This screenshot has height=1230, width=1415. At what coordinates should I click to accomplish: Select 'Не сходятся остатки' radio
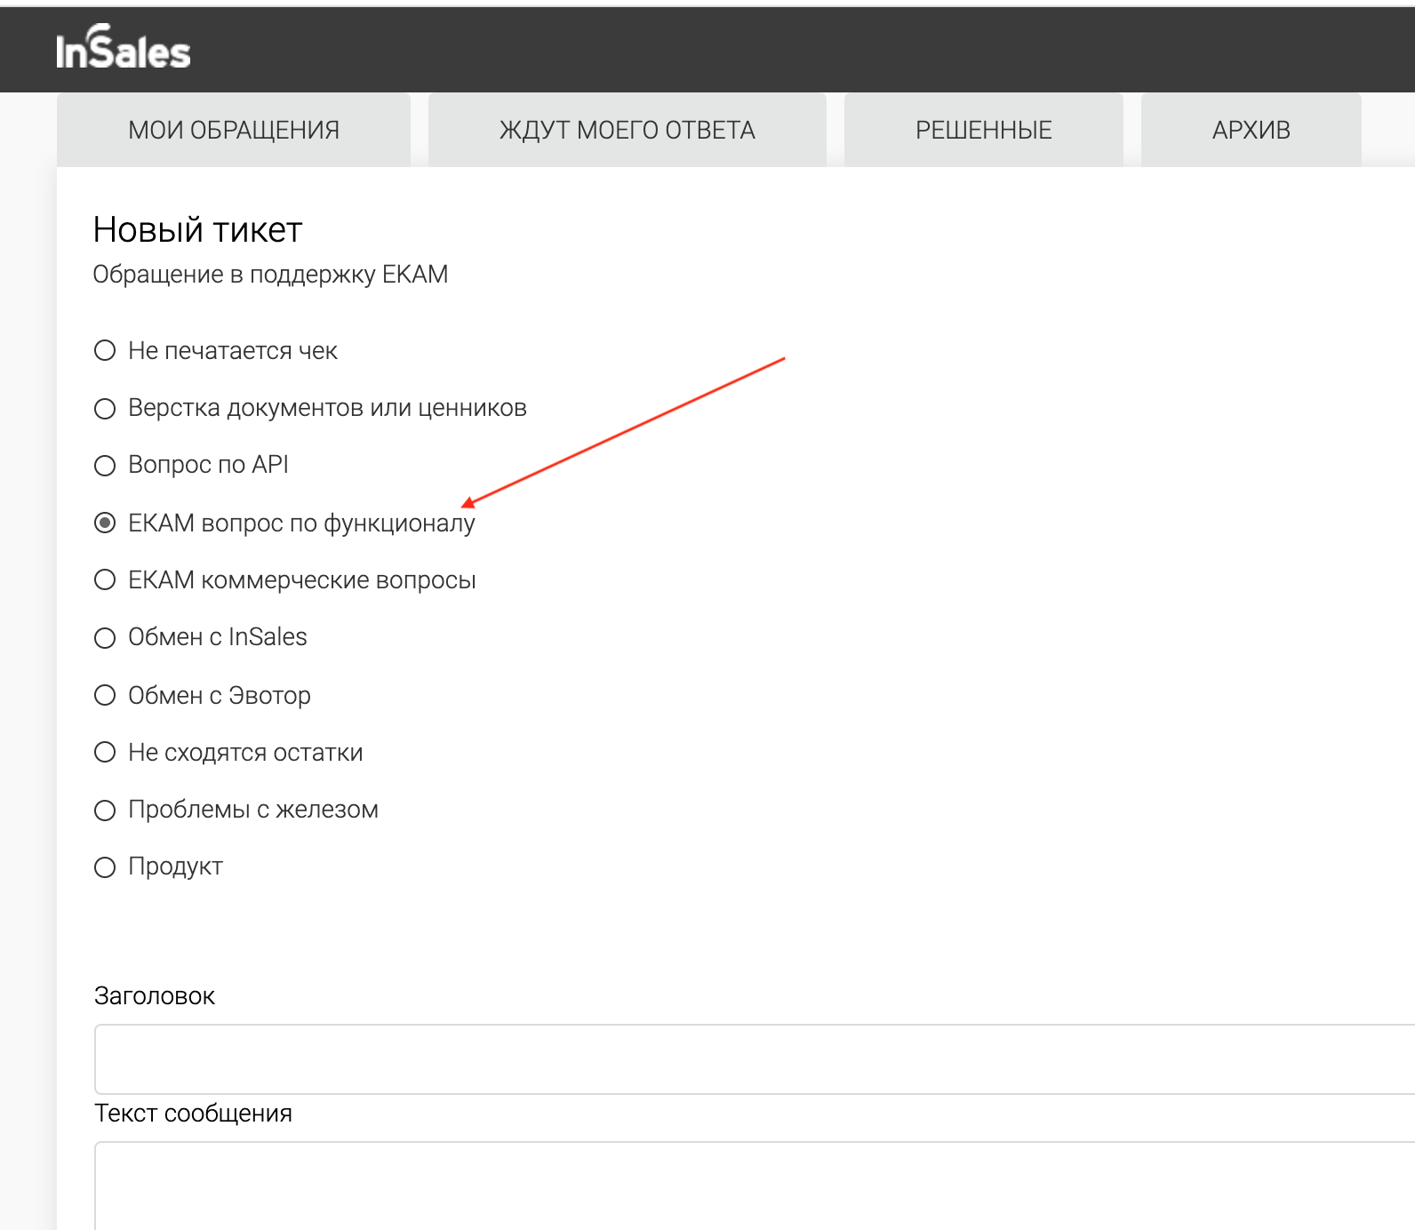tap(105, 752)
